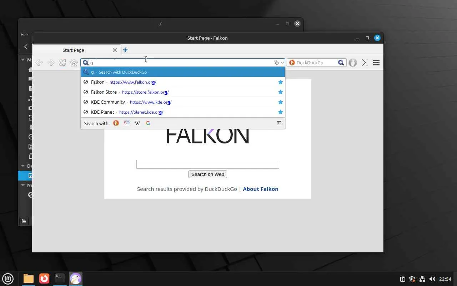The image size is (457, 286).
Task: Click the arrow-to-bar icon beside AdBlock
Action: [x=365, y=63]
